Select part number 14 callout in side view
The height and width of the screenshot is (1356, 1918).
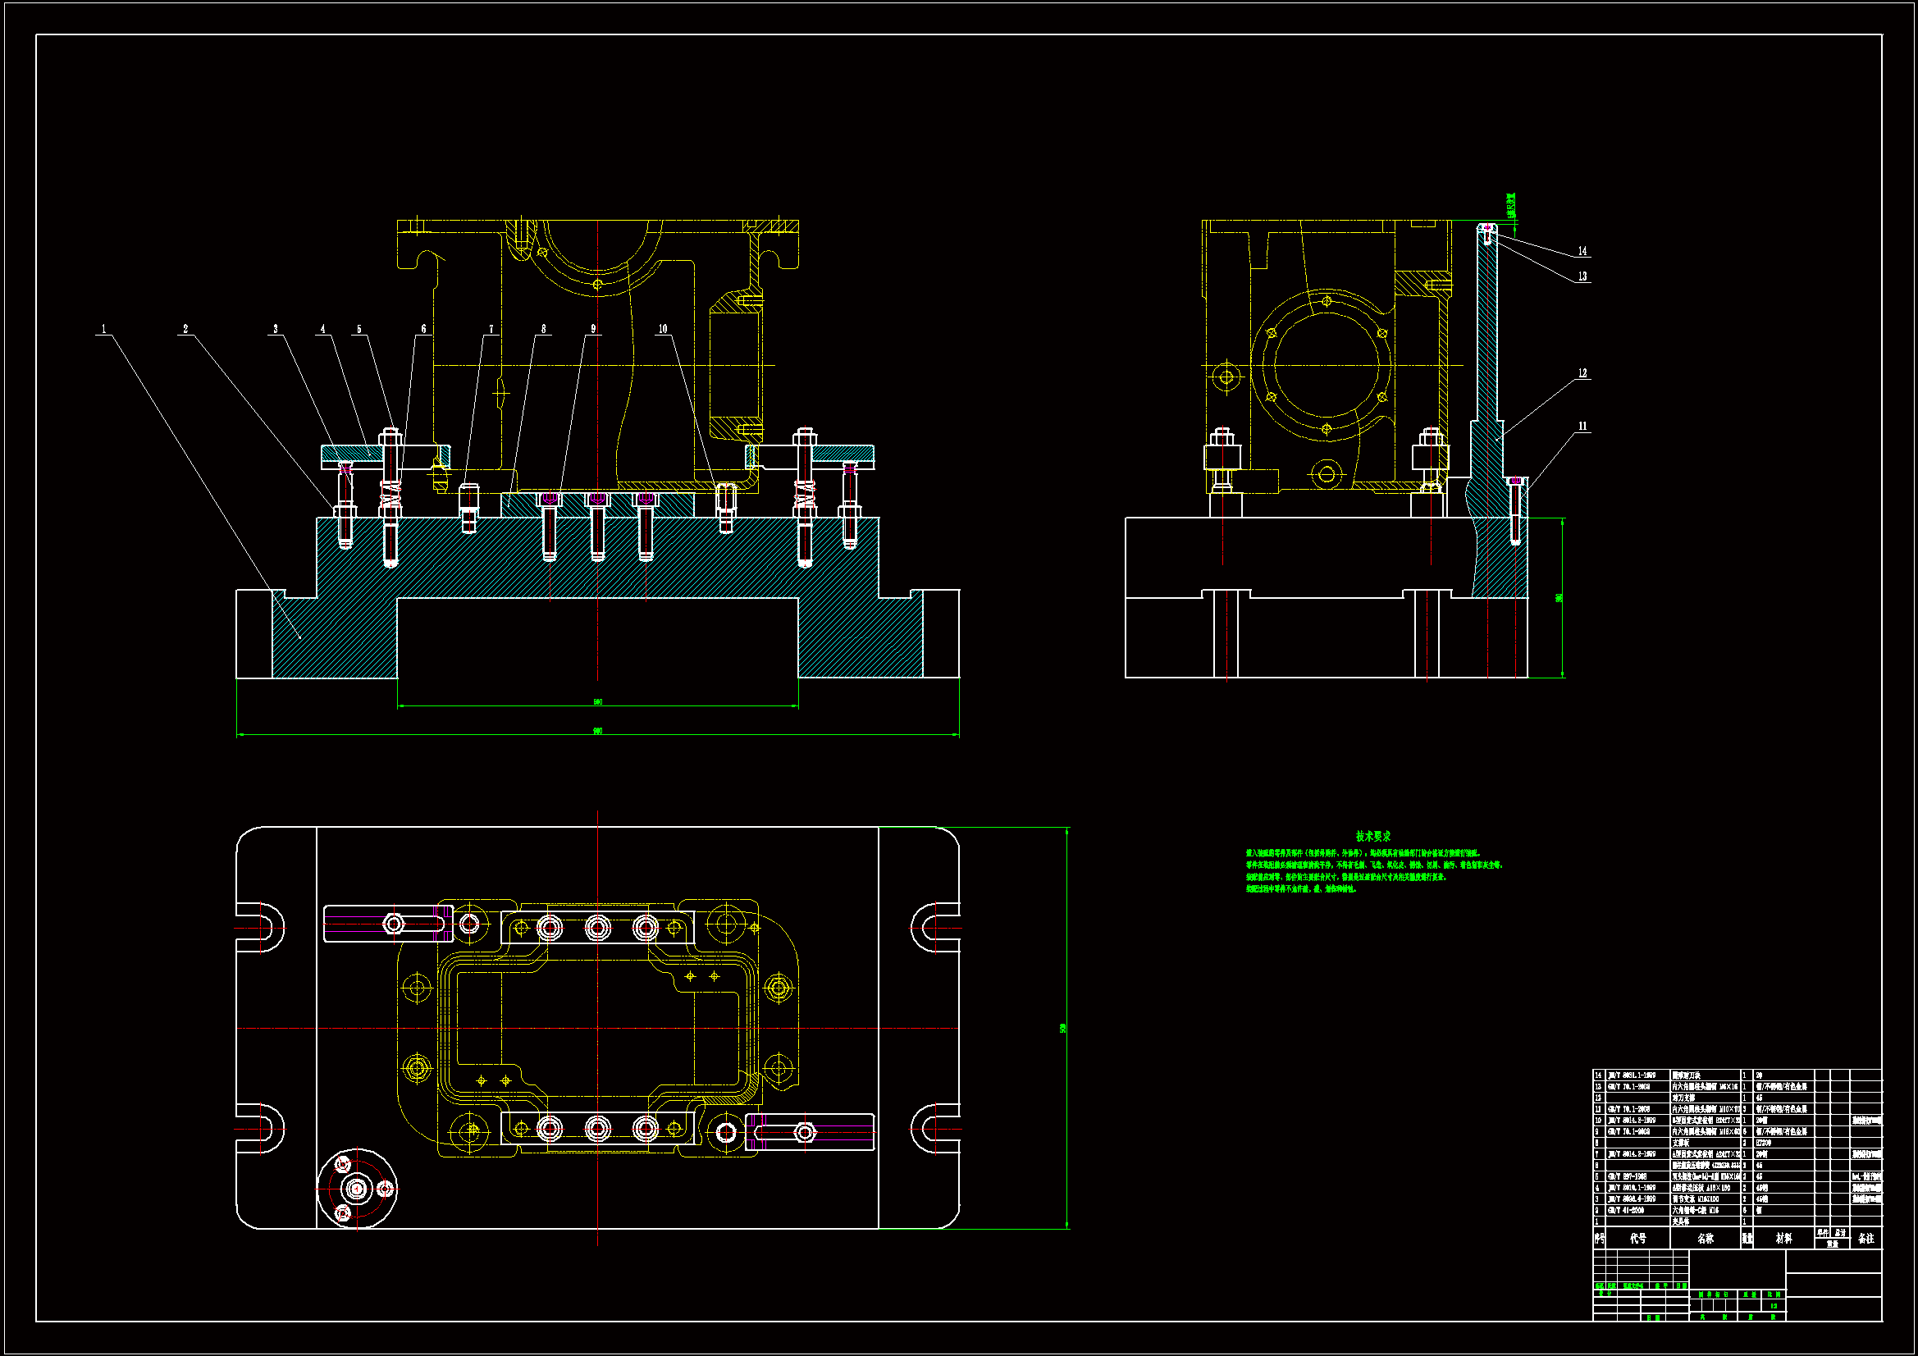pos(1582,252)
